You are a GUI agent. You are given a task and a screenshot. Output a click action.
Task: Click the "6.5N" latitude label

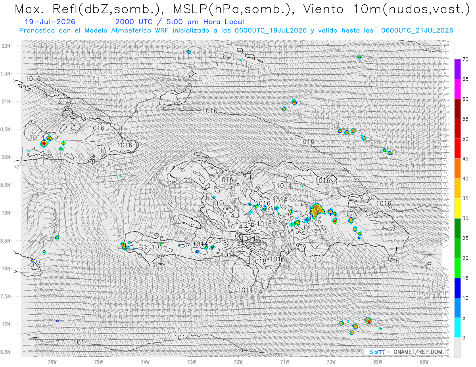(6, 352)
